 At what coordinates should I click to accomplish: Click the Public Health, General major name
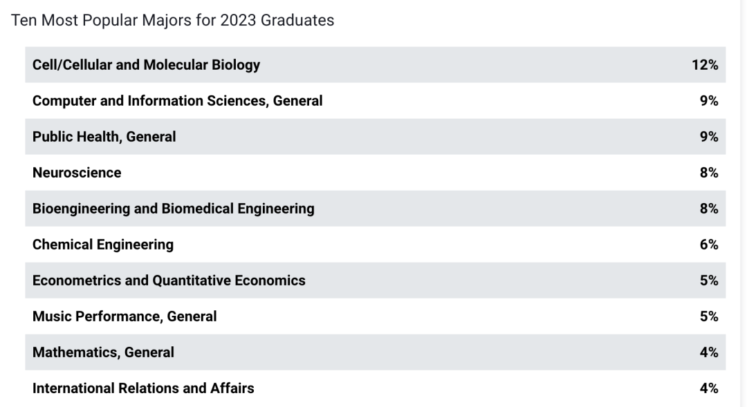pyautogui.click(x=104, y=137)
